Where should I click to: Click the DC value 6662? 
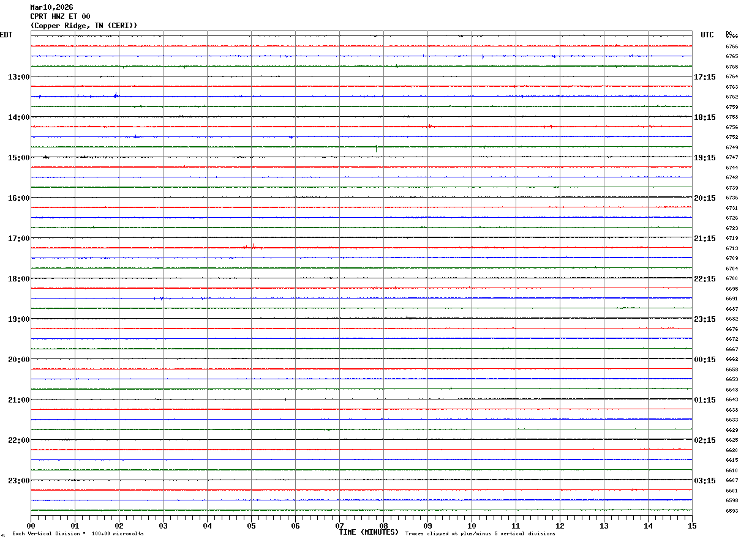click(x=732, y=360)
